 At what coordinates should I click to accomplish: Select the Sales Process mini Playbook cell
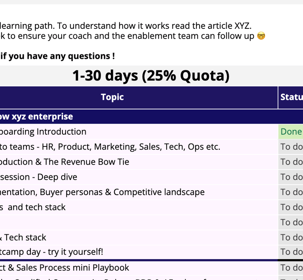click(64, 268)
